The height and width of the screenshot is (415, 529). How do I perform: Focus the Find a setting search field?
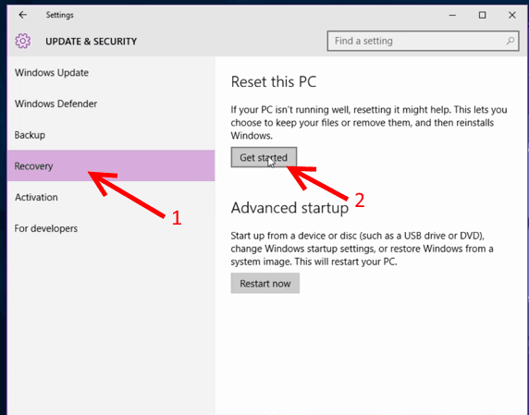[423, 41]
